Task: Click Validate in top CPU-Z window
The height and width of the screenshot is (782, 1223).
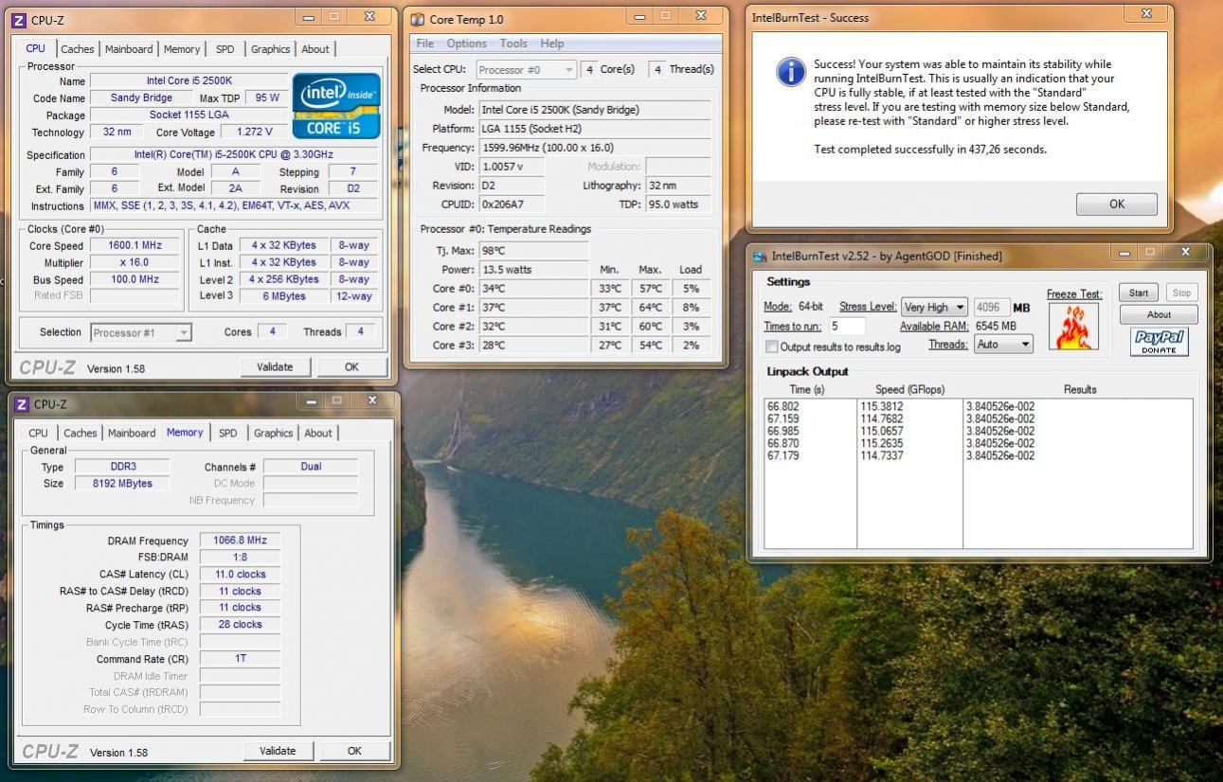Action: (x=275, y=367)
